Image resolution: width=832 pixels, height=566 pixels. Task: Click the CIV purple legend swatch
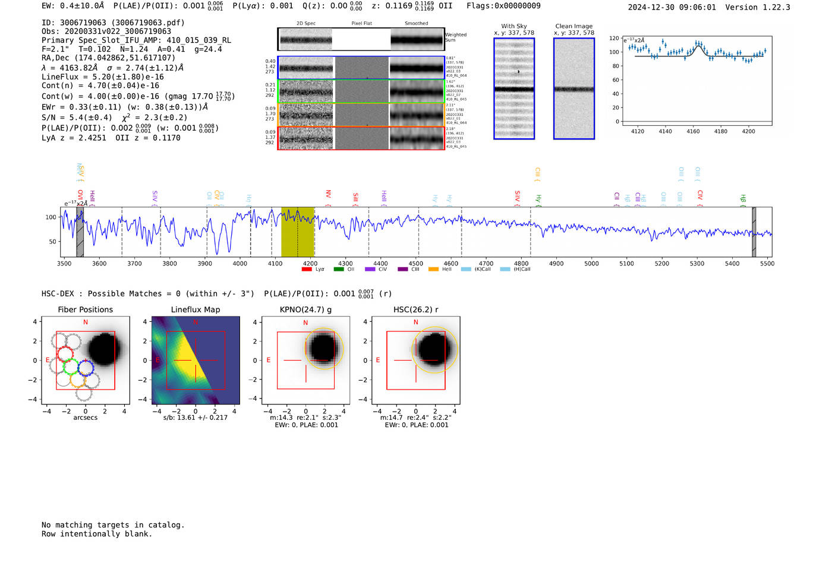coord(370,269)
